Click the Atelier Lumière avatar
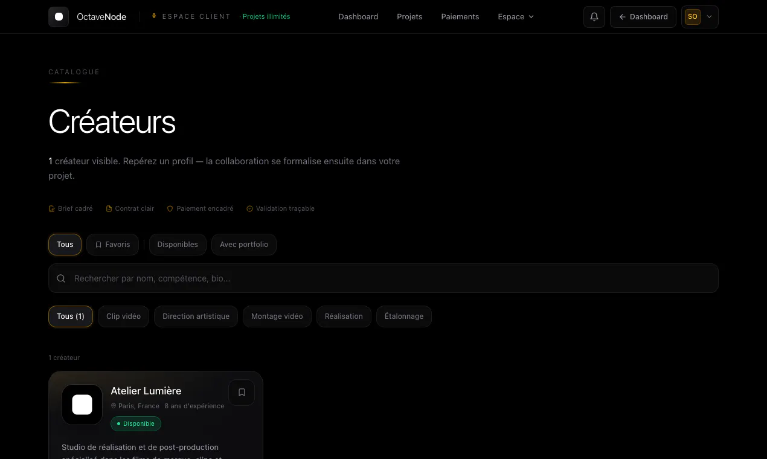 point(82,405)
